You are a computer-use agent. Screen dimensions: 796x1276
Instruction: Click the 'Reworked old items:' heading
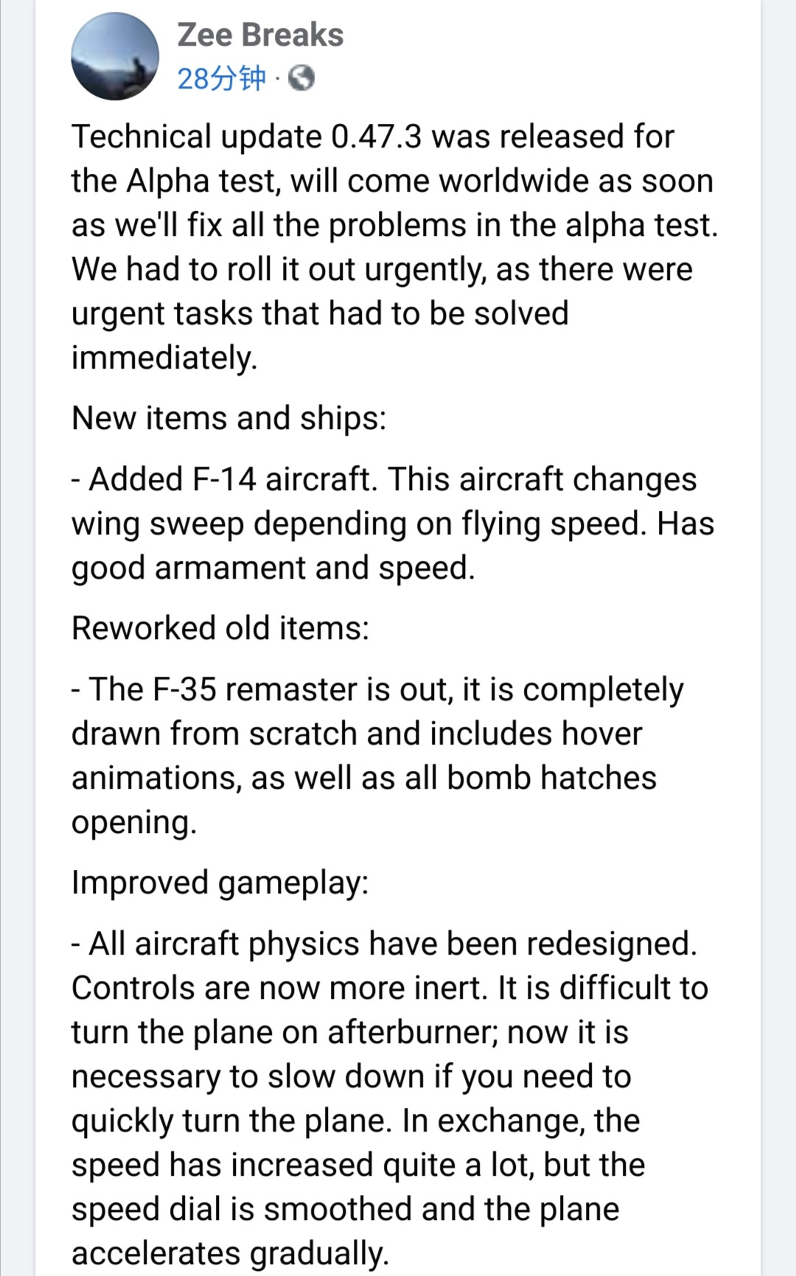point(220,628)
